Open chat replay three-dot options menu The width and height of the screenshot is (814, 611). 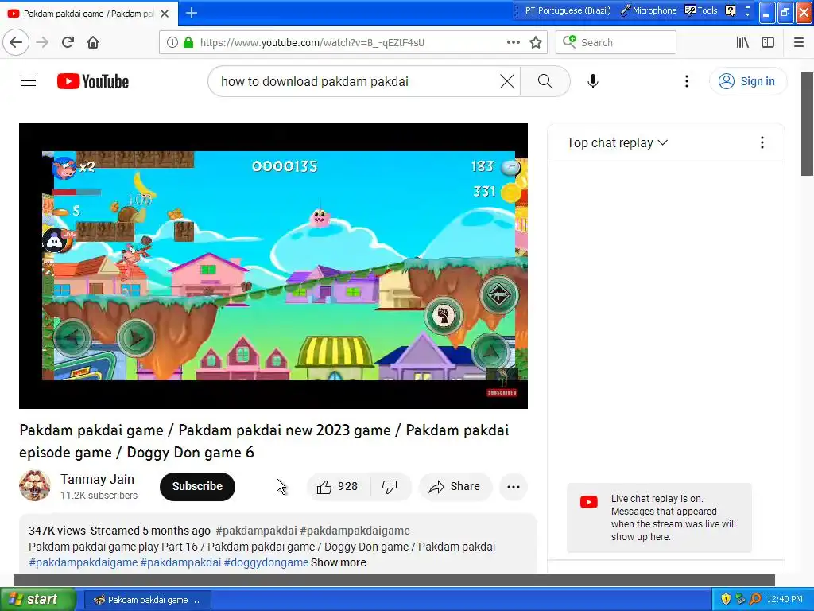(x=762, y=143)
